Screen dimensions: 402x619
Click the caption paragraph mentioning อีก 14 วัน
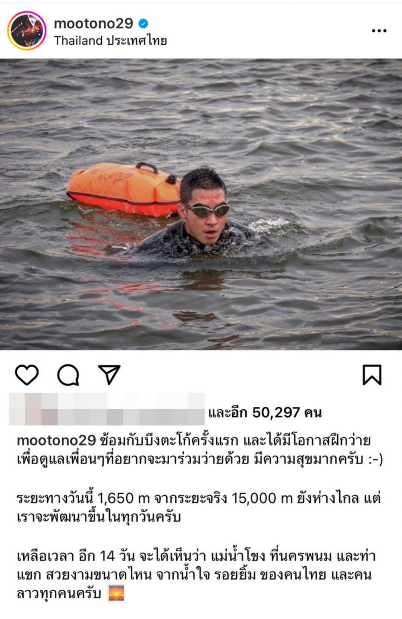coord(196,575)
